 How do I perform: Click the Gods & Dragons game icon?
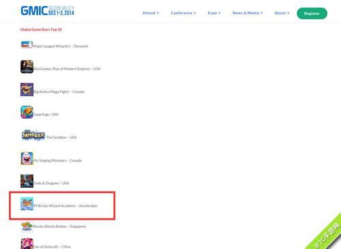(x=27, y=181)
